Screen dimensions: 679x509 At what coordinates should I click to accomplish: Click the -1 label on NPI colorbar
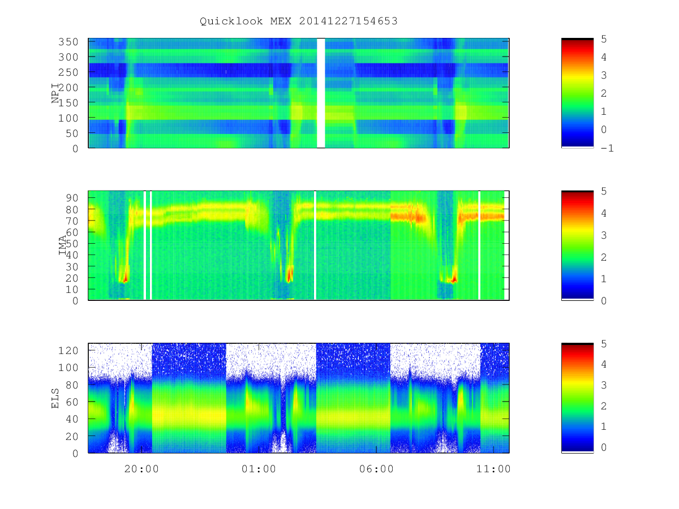pyautogui.click(x=608, y=148)
